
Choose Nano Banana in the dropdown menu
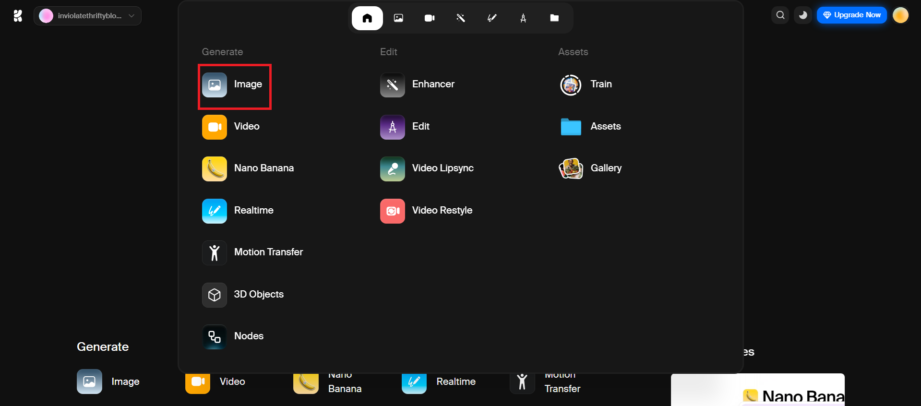point(248,168)
